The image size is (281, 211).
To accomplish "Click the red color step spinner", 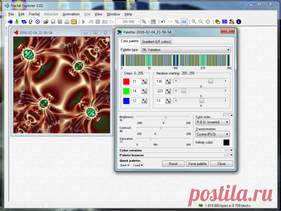I will [144, 81].
